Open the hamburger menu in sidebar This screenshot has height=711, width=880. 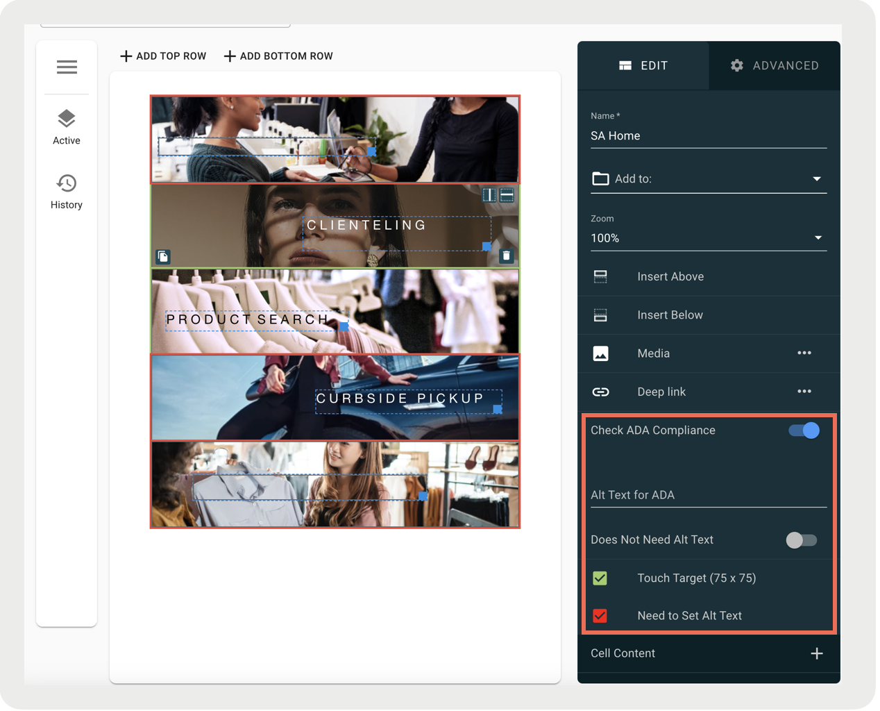point(67,67)
